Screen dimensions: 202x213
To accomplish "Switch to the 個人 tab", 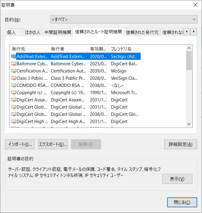I will tap(14, 32).
